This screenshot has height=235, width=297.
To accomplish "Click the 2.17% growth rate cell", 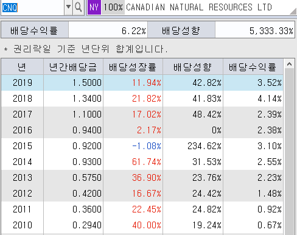I will (x=133, y=130).
